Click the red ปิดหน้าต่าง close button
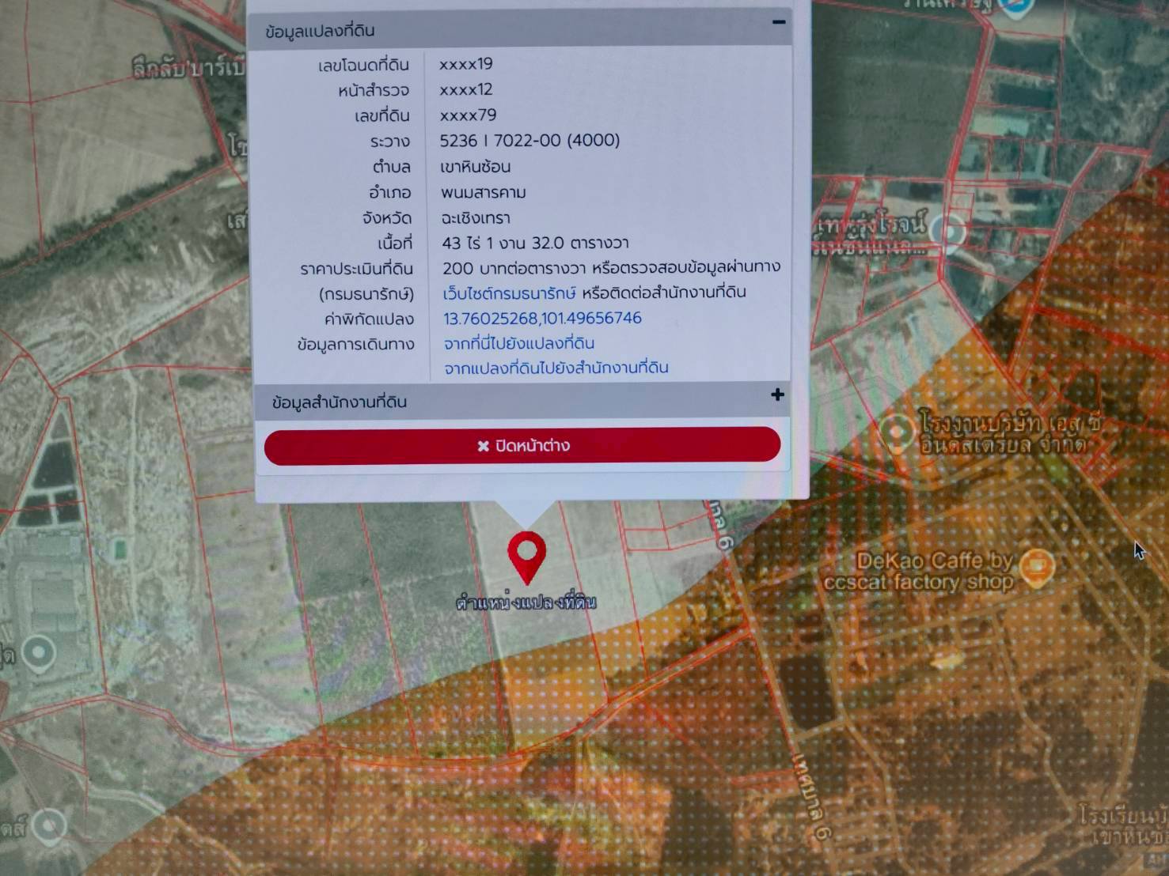This screenshot has height=876, width=1169. pos(522,445)
